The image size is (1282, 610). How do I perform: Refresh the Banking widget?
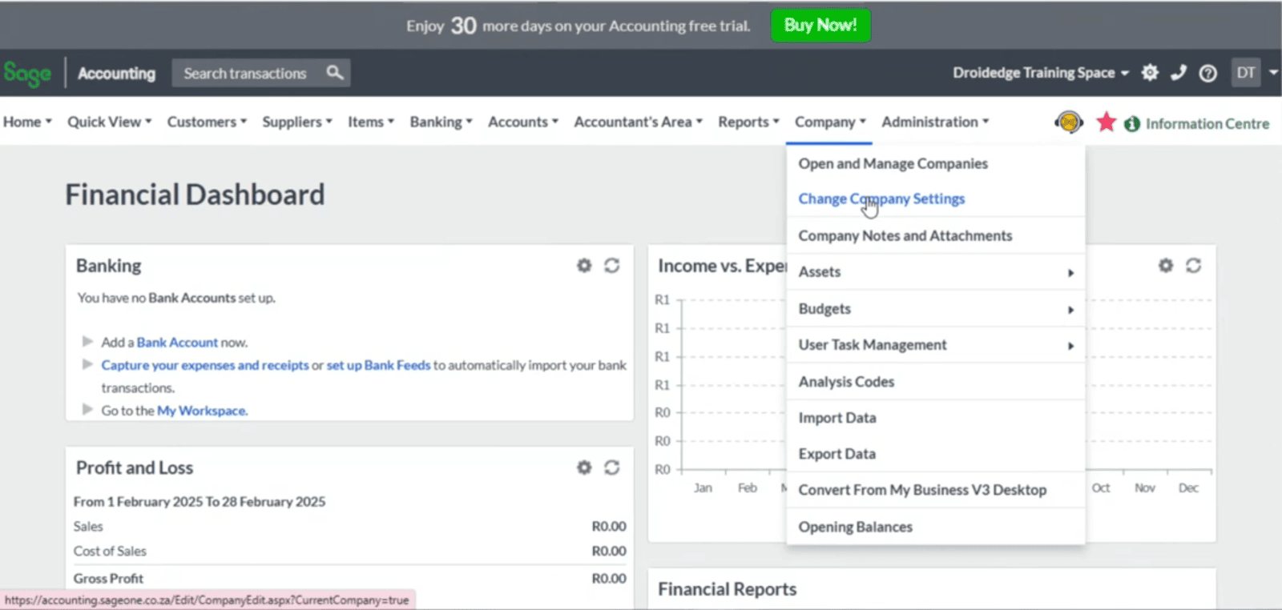point(612,265)
